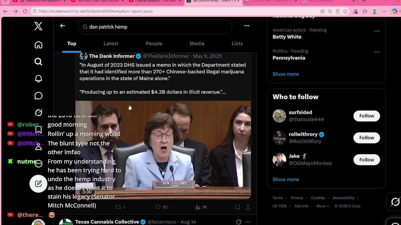Open the May 9, 2025 post timestamp

(207, 56)
